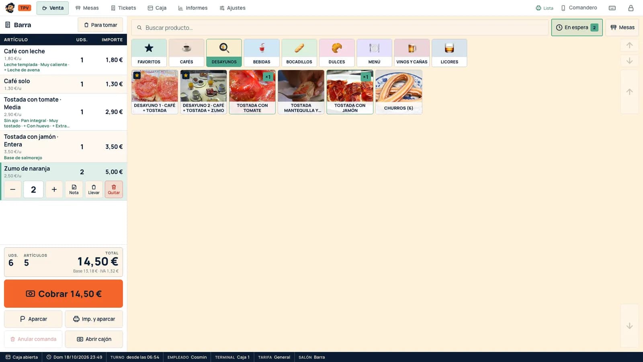Add a note with Nota button
Image resolution: width=643 pixels, height=362 pixels.
pos(74,189)
